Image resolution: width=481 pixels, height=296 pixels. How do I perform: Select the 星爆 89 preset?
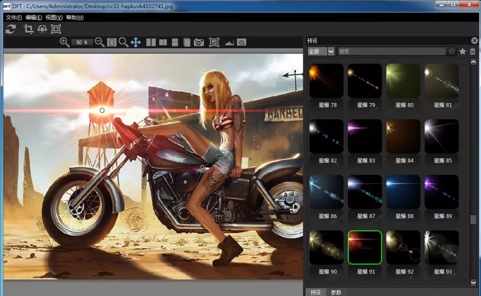coord(441,192)
